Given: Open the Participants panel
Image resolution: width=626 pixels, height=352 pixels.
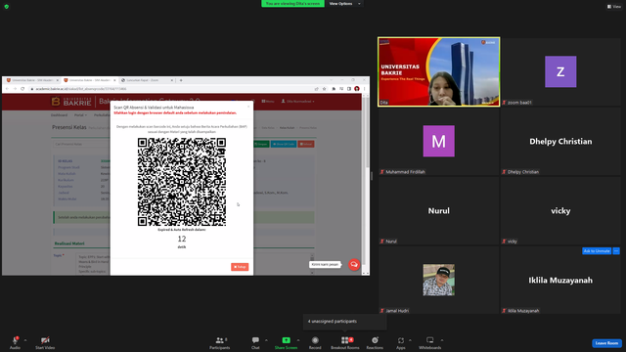Looking at the screenshot, I should click(219, 342).
